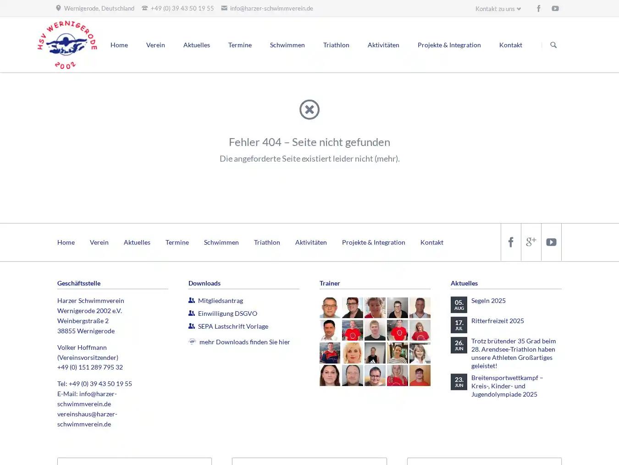619x465 pixels.
Task: Open the Facebook icon in the top bar
Action: click(538, 8)
